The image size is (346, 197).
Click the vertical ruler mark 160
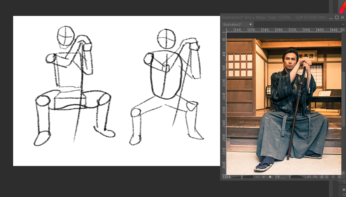point(224,96)
